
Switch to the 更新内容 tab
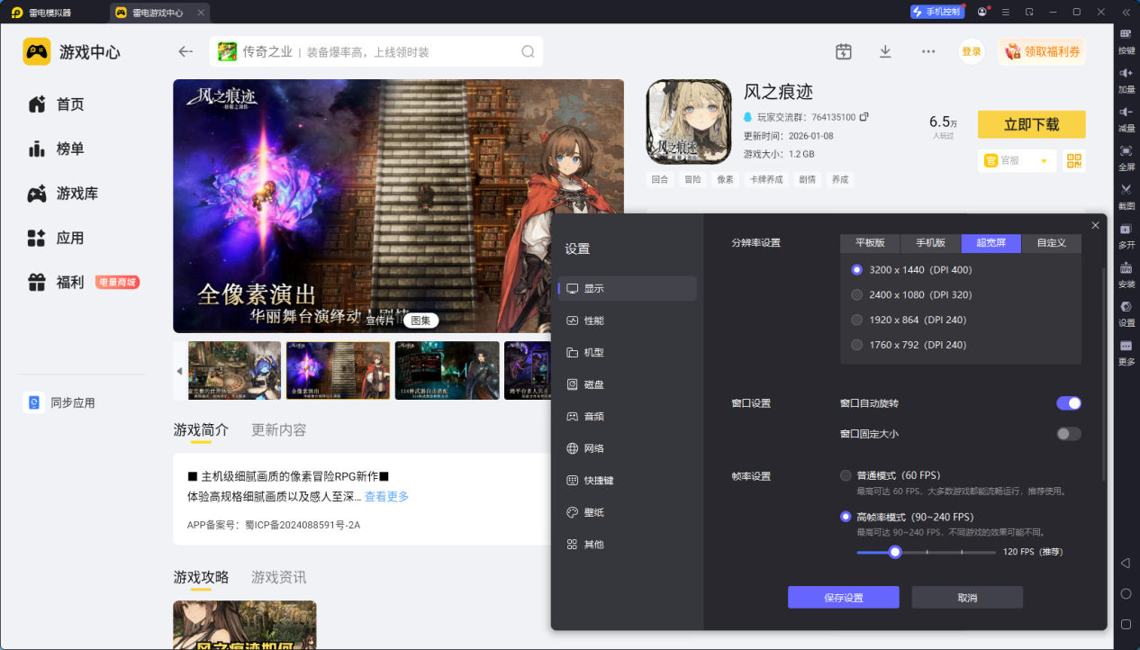tap(279, 430)
